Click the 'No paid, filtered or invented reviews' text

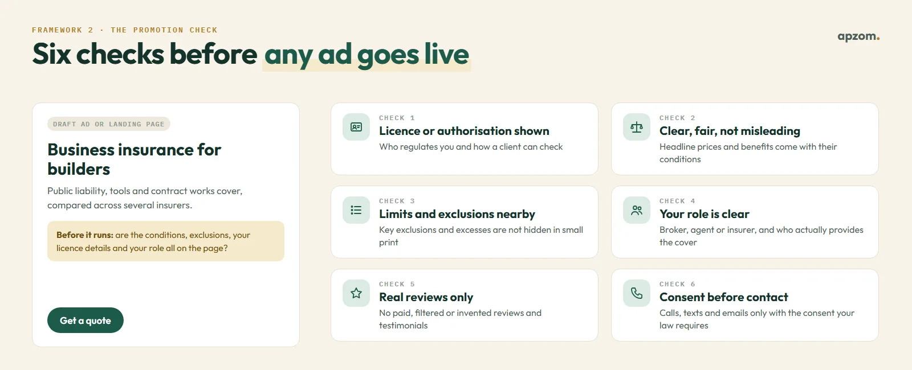tap(460, 319)
